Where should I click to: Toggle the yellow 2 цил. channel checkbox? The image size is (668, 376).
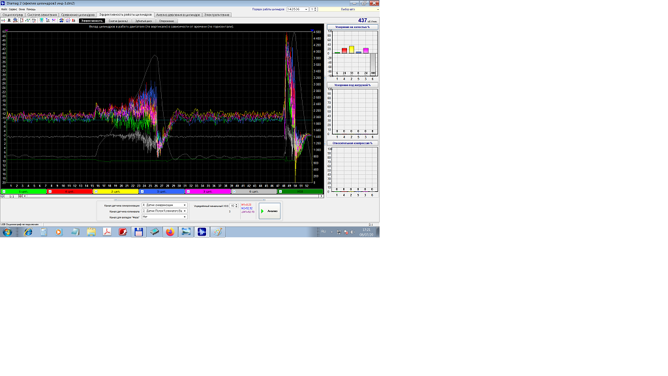point(96,191)
